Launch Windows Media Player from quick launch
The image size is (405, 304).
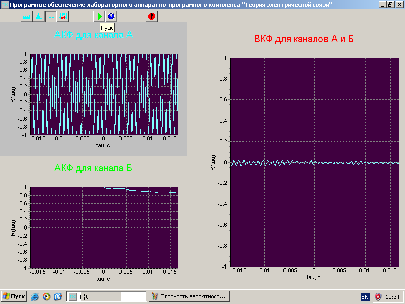pyautogui.click(x=47, y=296)
